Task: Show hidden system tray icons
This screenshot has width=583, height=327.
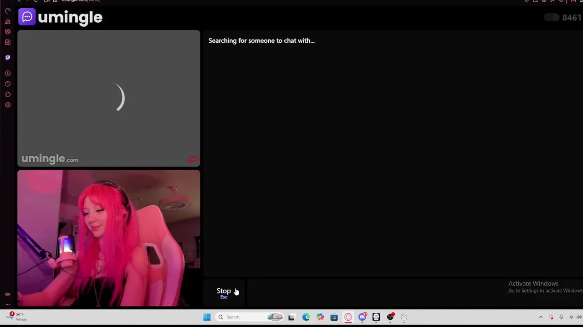Action: [x=541, y=317]
